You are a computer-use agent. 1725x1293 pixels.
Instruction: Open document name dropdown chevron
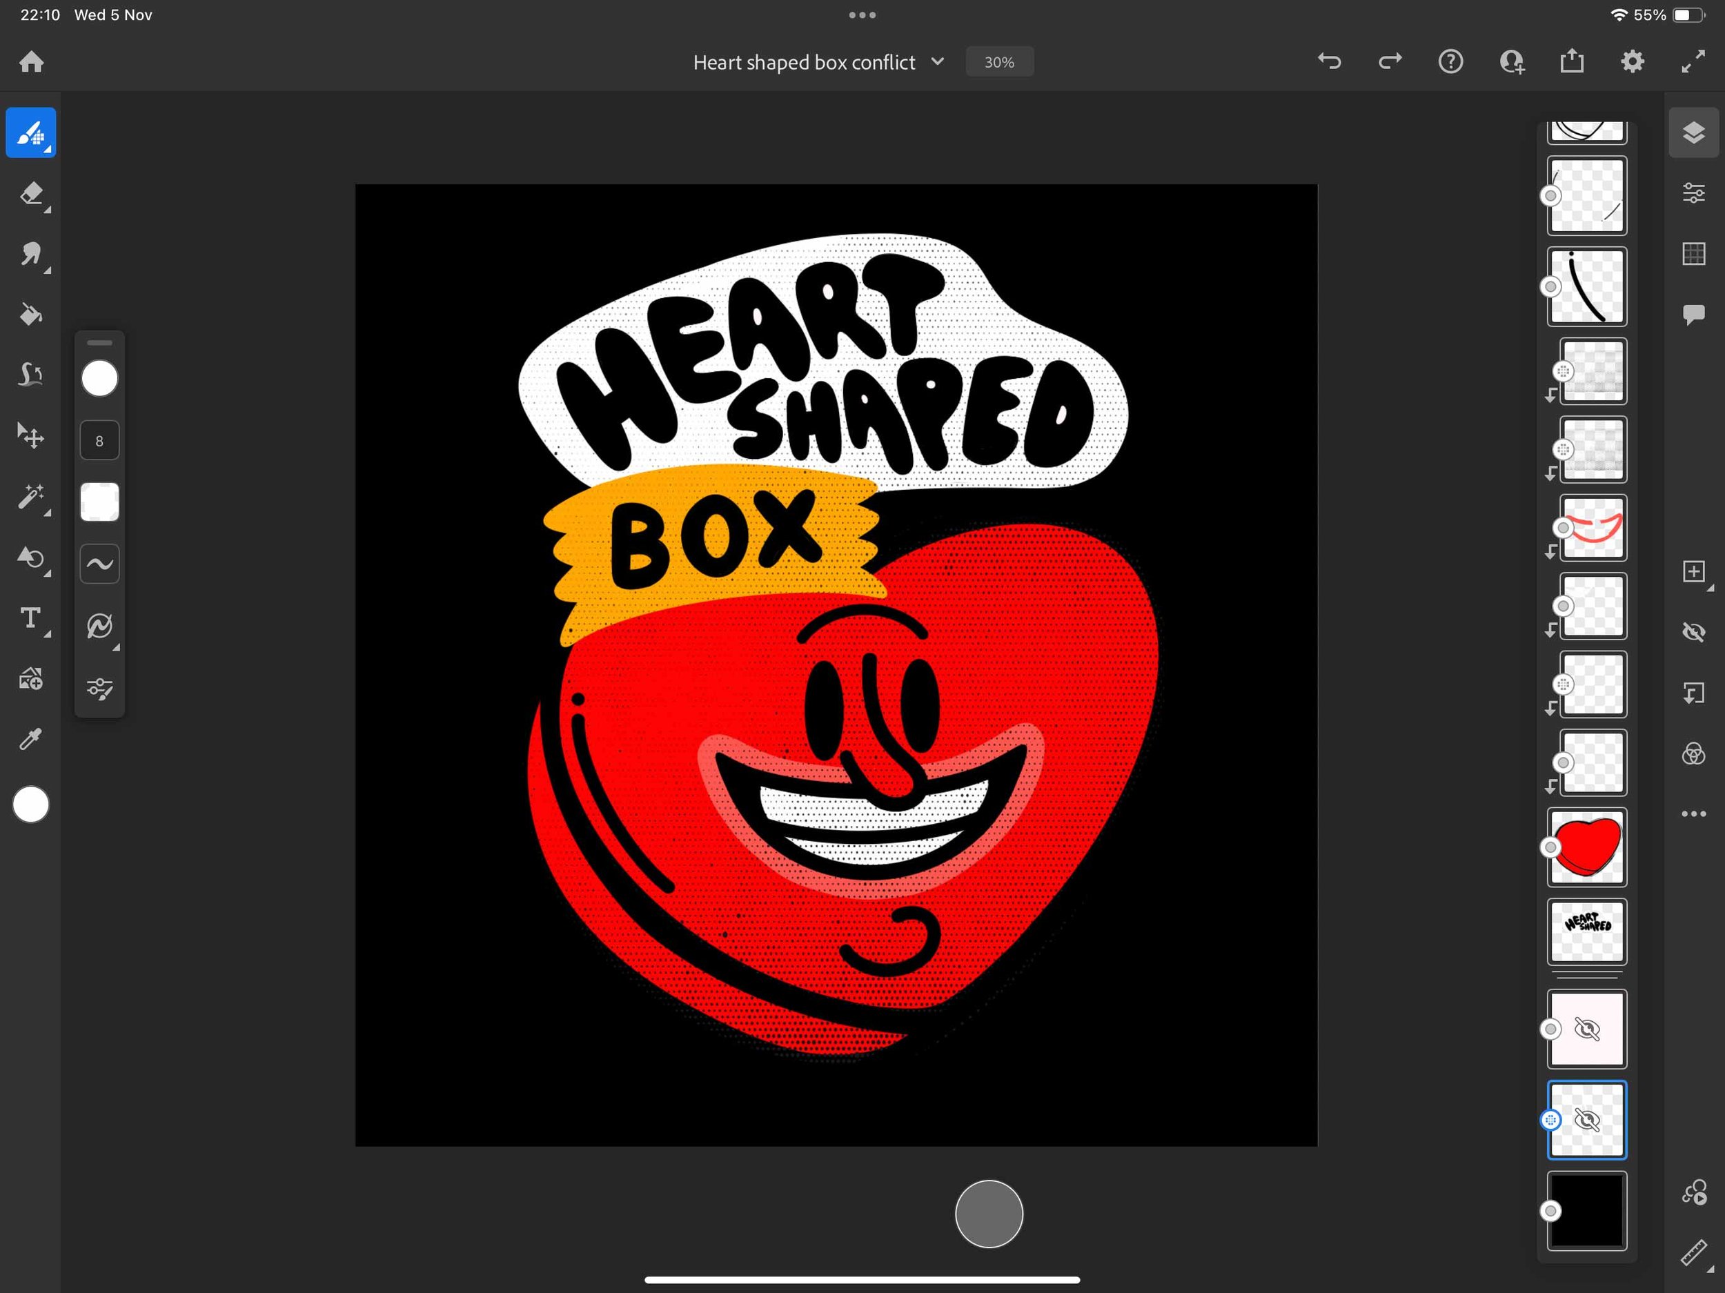(938, 61)
